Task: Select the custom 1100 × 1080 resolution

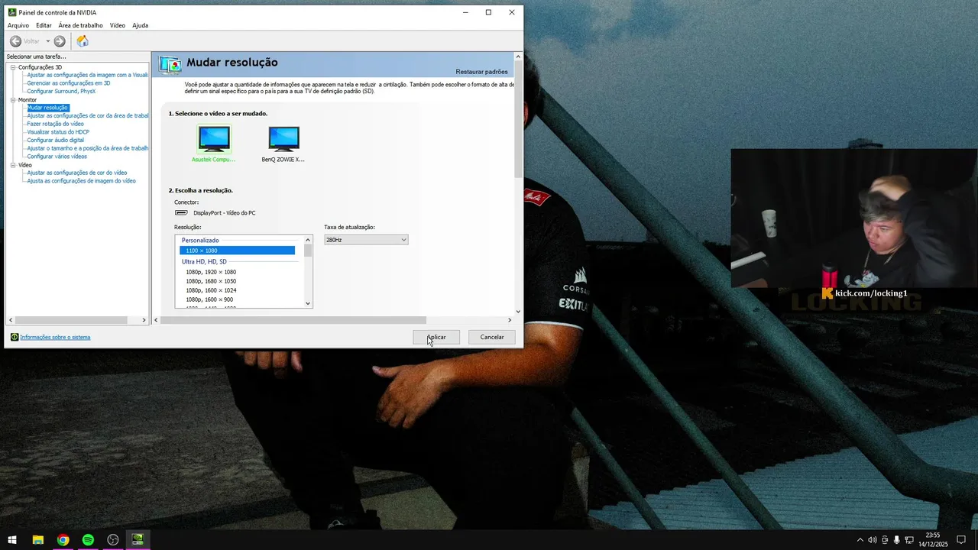Action: click(x=237, y=251)
